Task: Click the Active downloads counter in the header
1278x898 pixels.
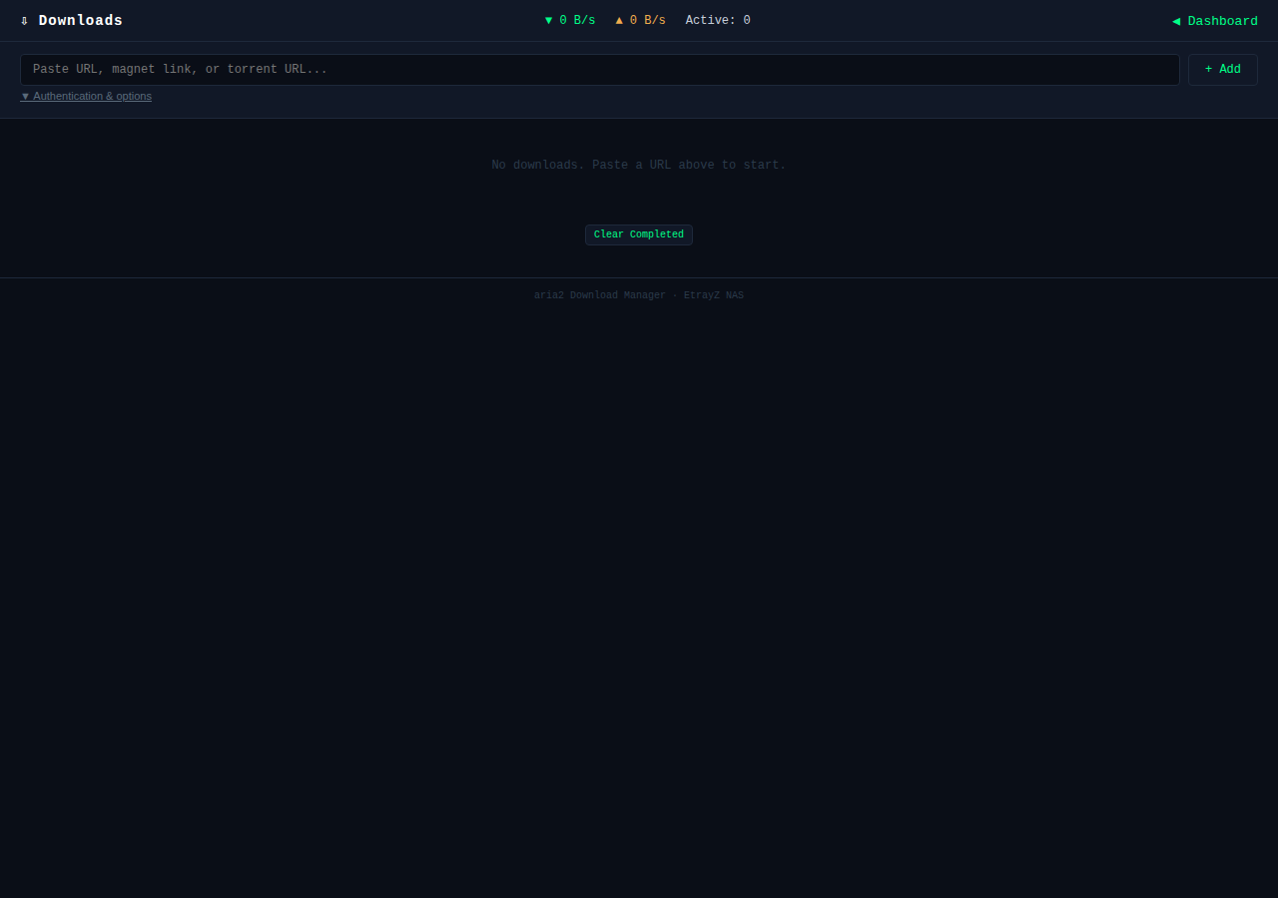Action: [717, 20]
